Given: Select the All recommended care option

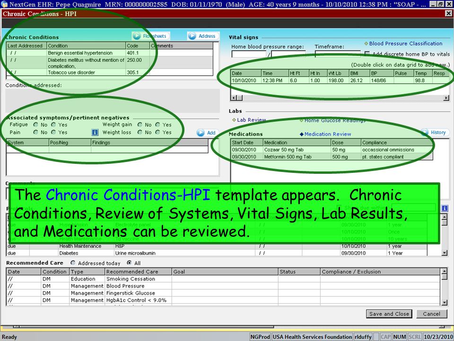Looking at the screenshot, I should [x=129, y=263].
